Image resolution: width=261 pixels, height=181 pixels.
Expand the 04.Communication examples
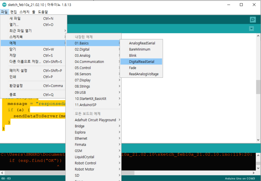(x=93, y=62)
